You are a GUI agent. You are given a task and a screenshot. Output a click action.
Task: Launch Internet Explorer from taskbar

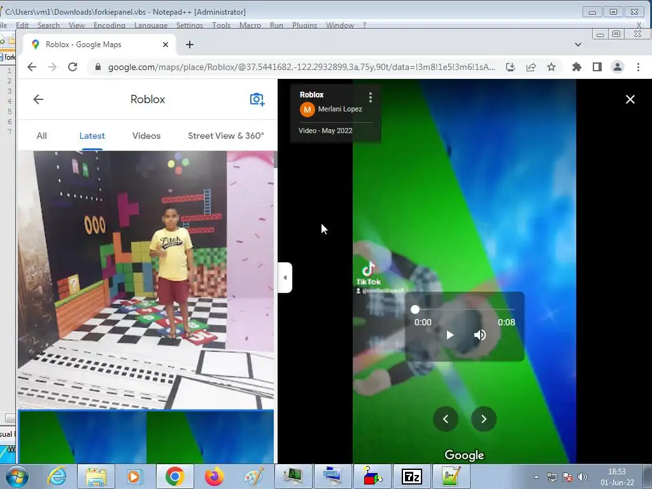point(57,476)
